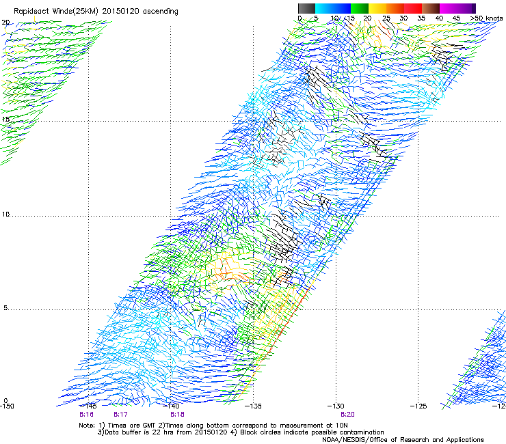
Task: Pick the brown 35–40 knots legend swatch
Action: coord(431,8)
